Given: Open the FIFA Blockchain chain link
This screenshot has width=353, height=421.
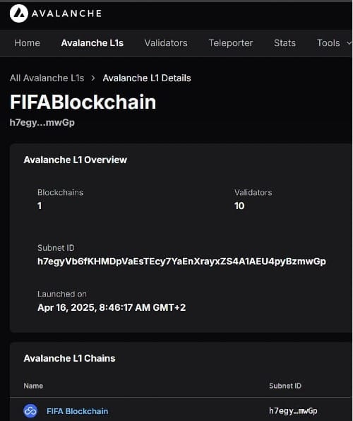Looking at the screenshot, I should coord(78,411).
